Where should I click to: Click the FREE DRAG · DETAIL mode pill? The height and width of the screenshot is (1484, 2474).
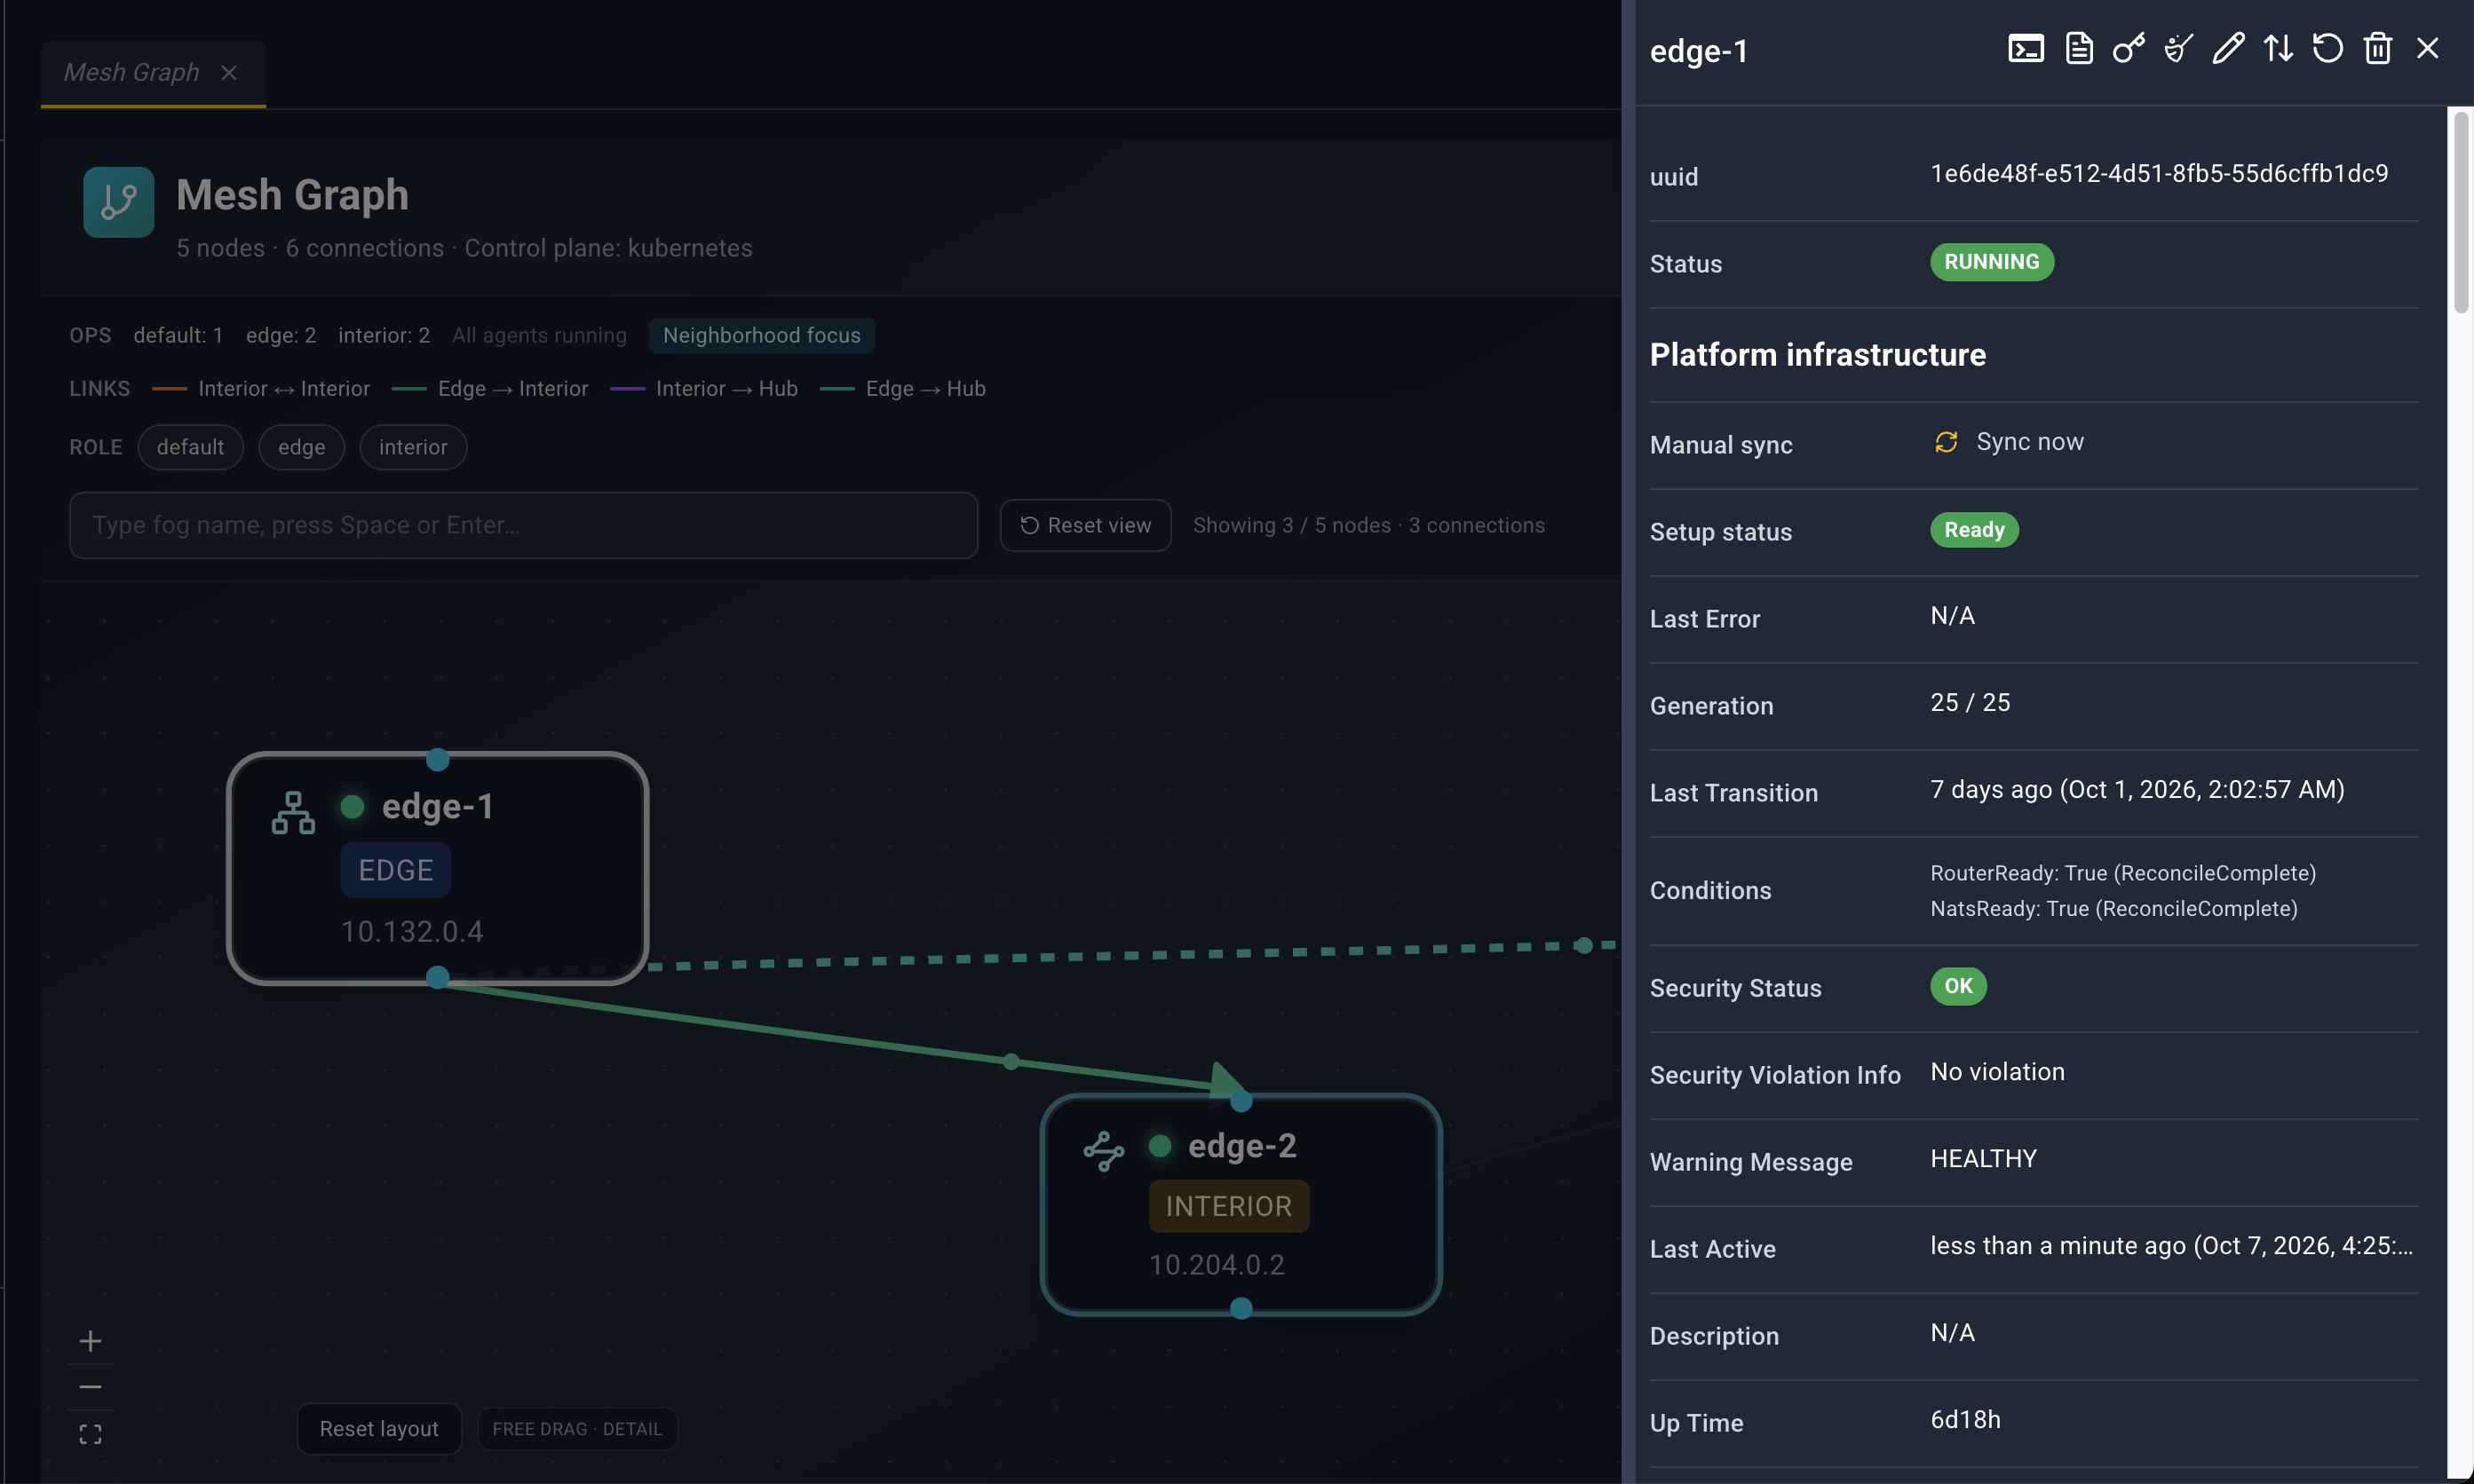[577, 1429]
